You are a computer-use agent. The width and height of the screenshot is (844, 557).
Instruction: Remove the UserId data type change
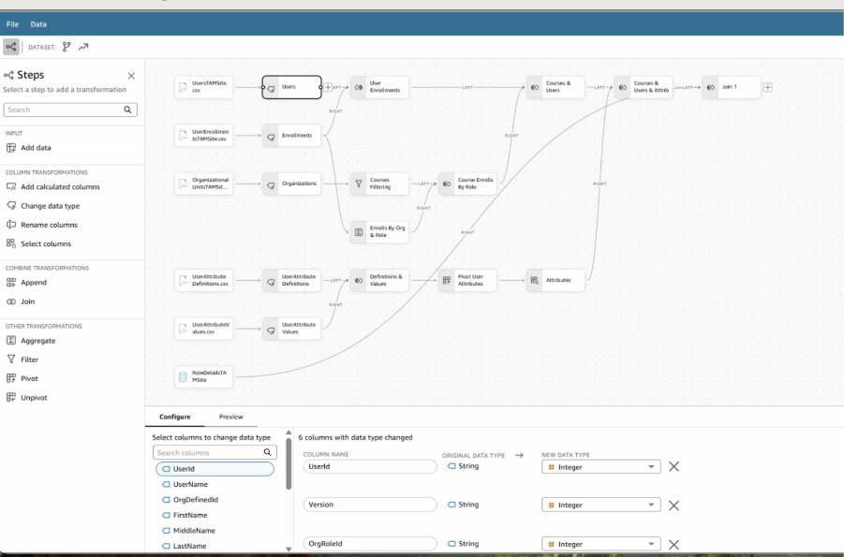(674, 466)
